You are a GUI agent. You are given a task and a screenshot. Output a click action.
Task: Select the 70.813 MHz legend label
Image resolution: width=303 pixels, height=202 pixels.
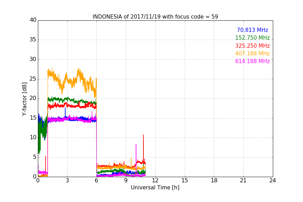click(x=252, y=30)
